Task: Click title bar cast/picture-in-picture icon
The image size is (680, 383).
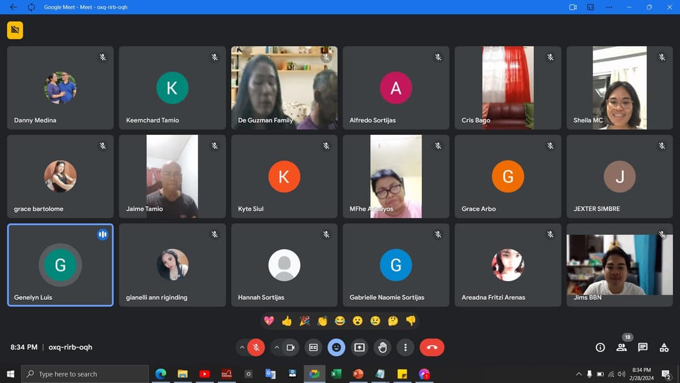Action: (590, 7)
